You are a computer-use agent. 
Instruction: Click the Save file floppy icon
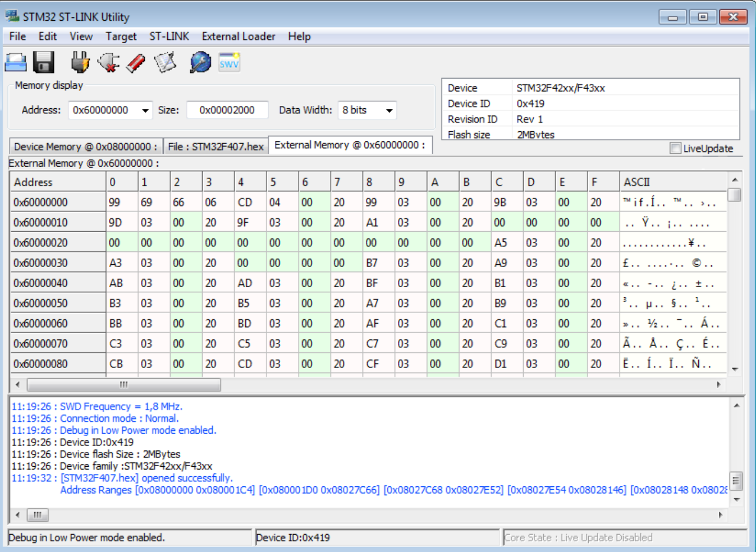click(x=44, y=62)
